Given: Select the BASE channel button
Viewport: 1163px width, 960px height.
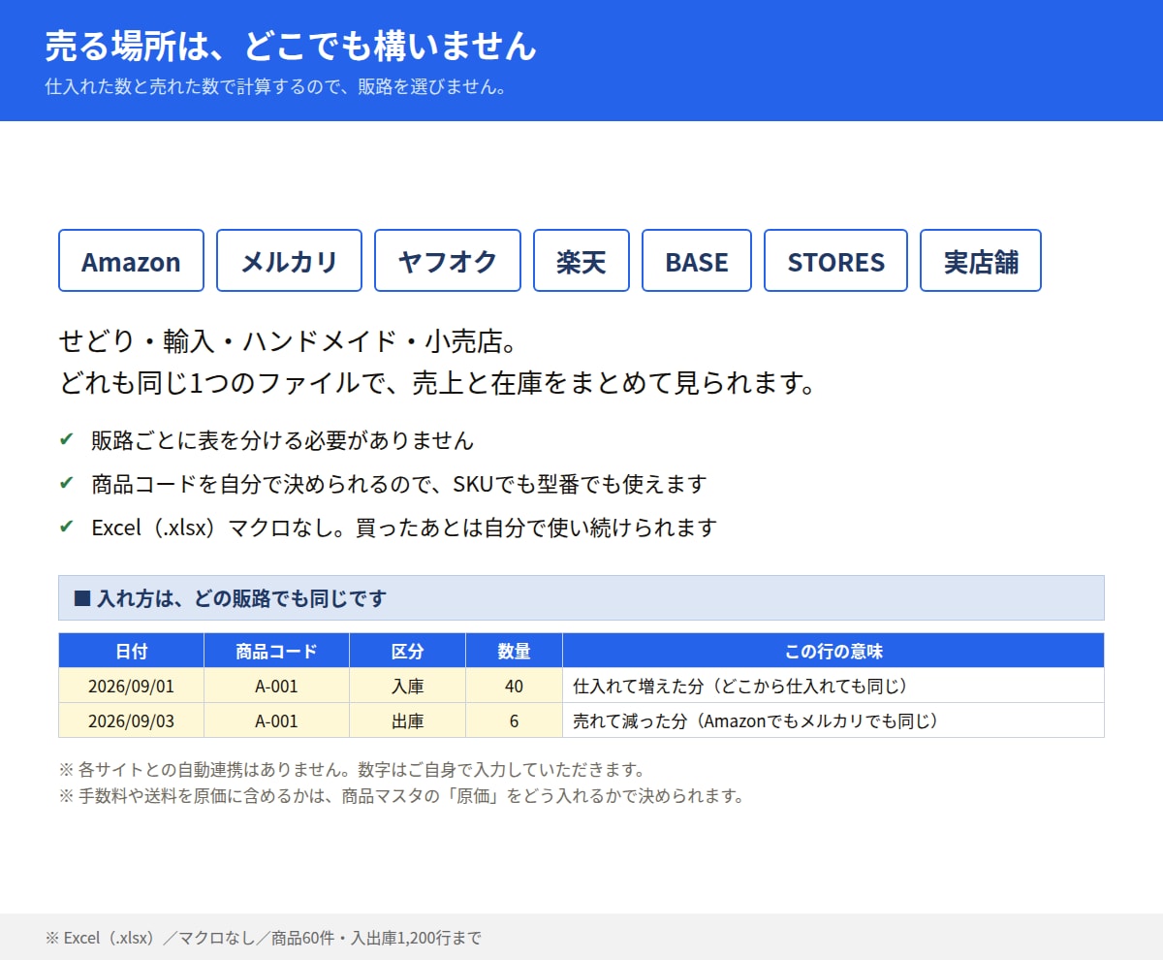Looking at the screenshot, I should (697, 261).
